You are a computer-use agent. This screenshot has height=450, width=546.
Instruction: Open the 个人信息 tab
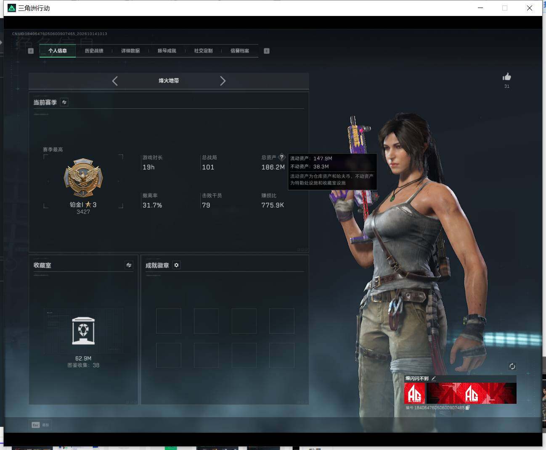[58, 51]
